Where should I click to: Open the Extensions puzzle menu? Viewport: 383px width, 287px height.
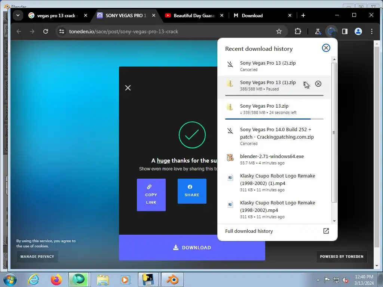(x=298, y=31)
